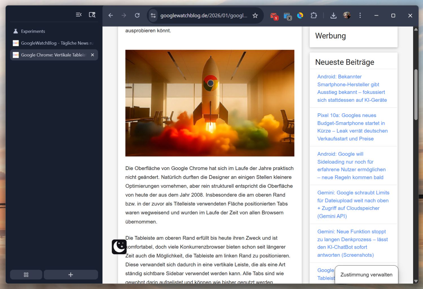Open the colorful pinwheel extension icon
The height and width of the screenshot is (289, 423).
(x=300, y=16)
